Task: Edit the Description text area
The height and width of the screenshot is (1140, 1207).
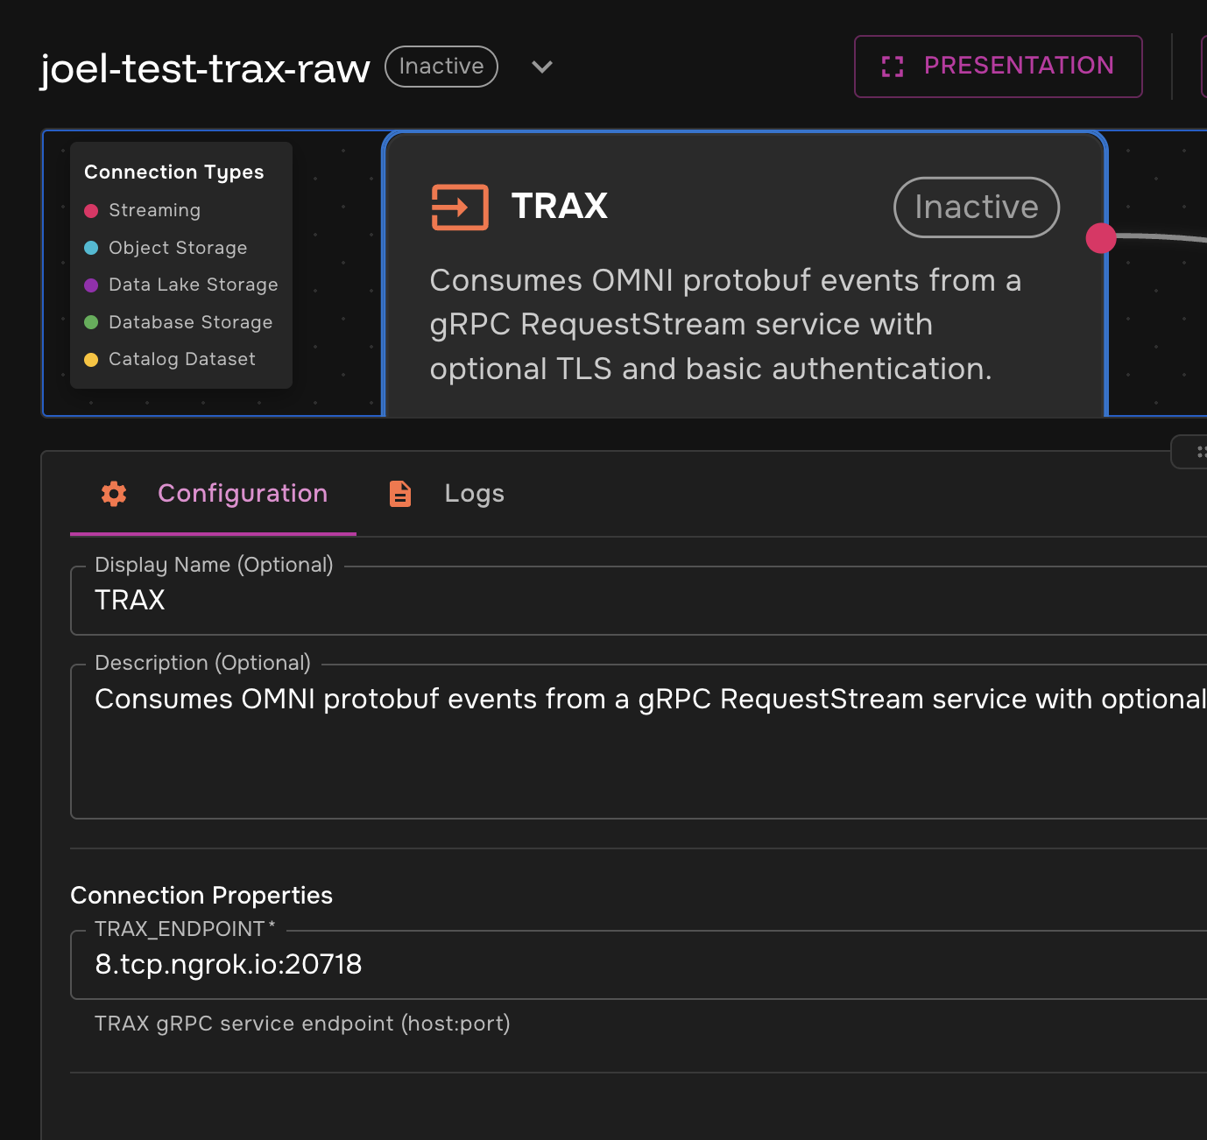Action: [x=639, y=742]
